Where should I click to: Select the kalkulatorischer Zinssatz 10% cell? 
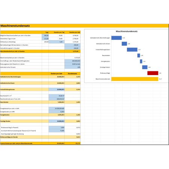(72, 67)
